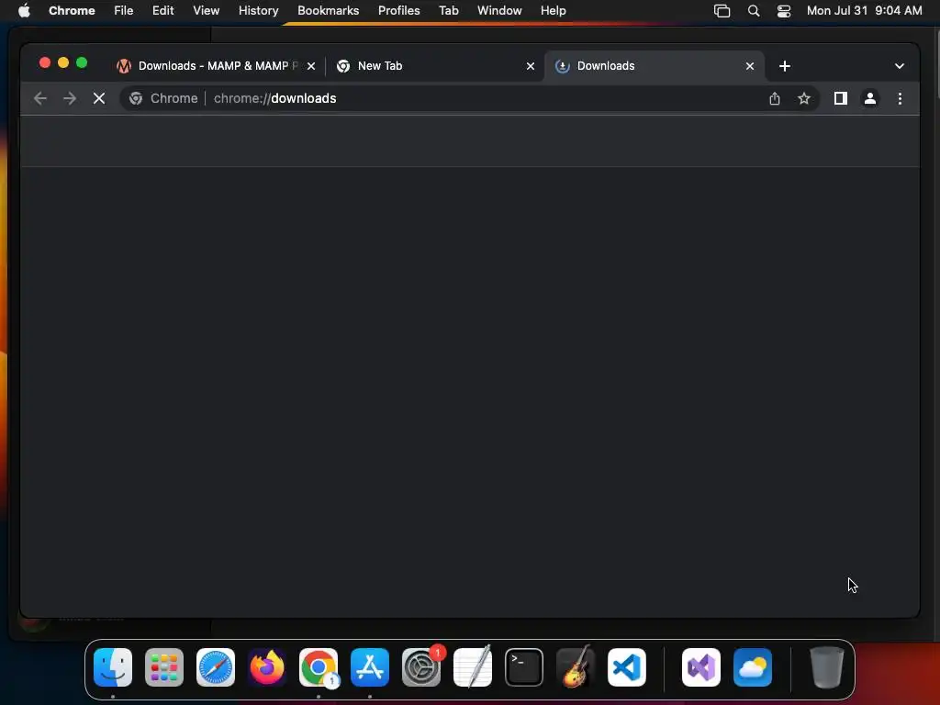940x705 pixels.
Task: Open the Tab menu
Action: [x=449, y=11]
